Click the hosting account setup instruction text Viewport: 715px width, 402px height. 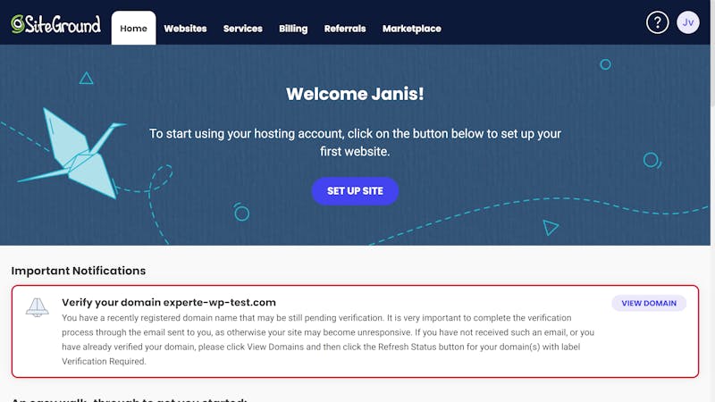[x=355, y=142]
